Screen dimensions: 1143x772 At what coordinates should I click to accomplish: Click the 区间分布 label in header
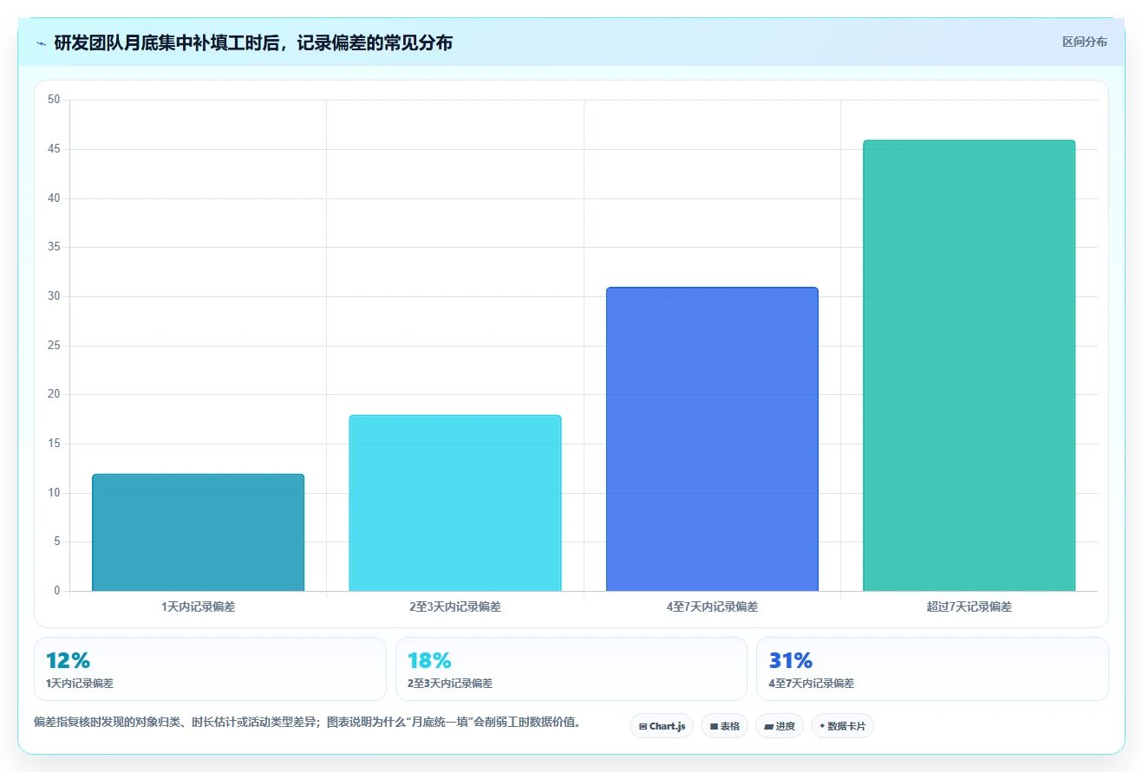click(1084, 42)
